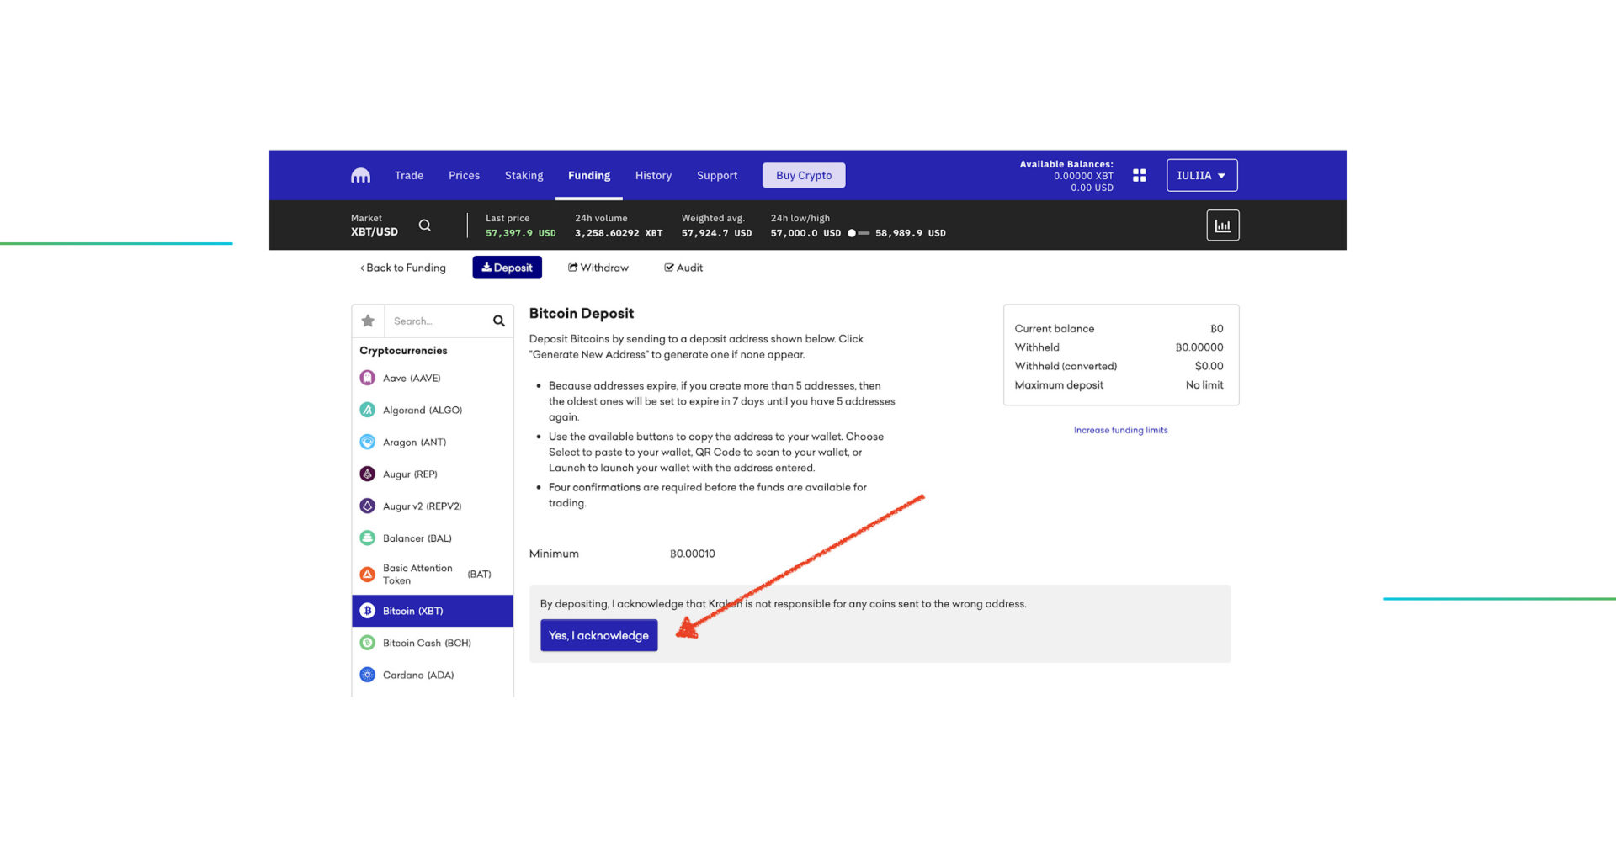Image resolution: width=1616 pixels, height=848 pixels.
Task: Click the Balancer (BAL) icon
Action: pos(368,538)
